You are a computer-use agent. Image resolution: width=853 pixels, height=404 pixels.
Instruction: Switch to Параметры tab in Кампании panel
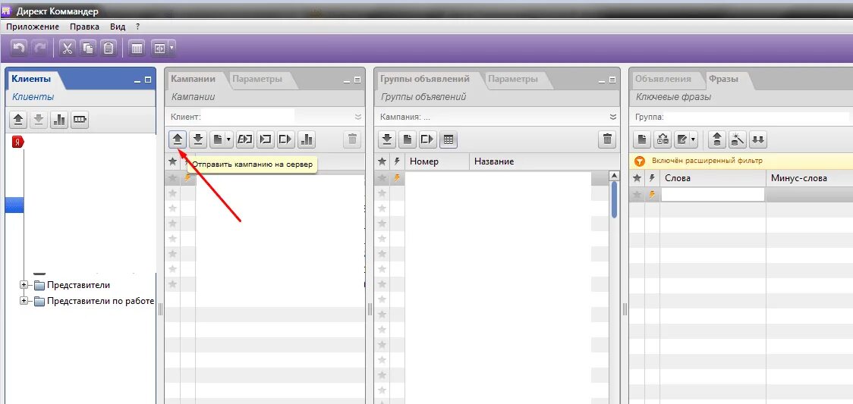[257, 79]
